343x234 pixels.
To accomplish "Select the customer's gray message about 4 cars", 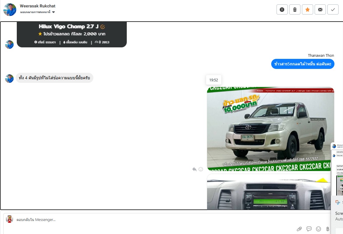I will tap(54, 78).
